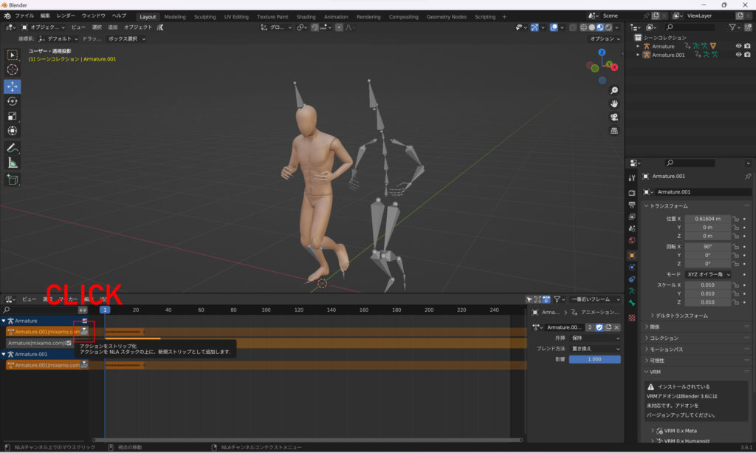Open the レンダー menu
This screenshot has width=756, height=453.
pyautogui.click(x=66, y=16)
